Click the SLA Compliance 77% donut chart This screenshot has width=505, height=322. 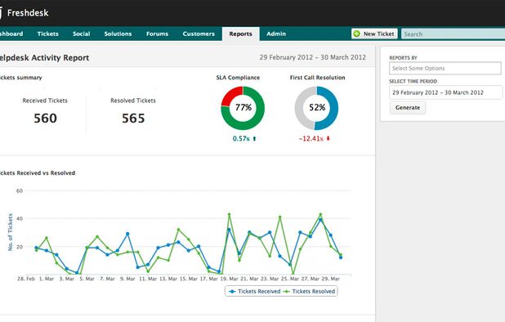pos(243,108)
